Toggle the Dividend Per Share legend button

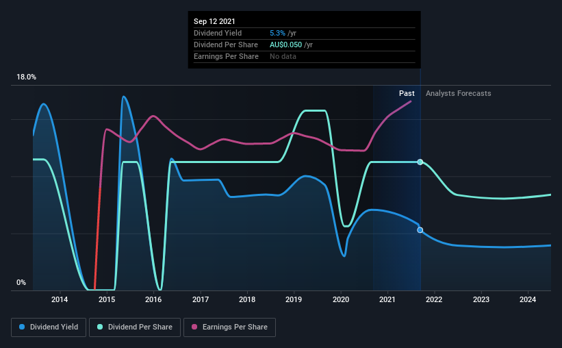[135, 327]
